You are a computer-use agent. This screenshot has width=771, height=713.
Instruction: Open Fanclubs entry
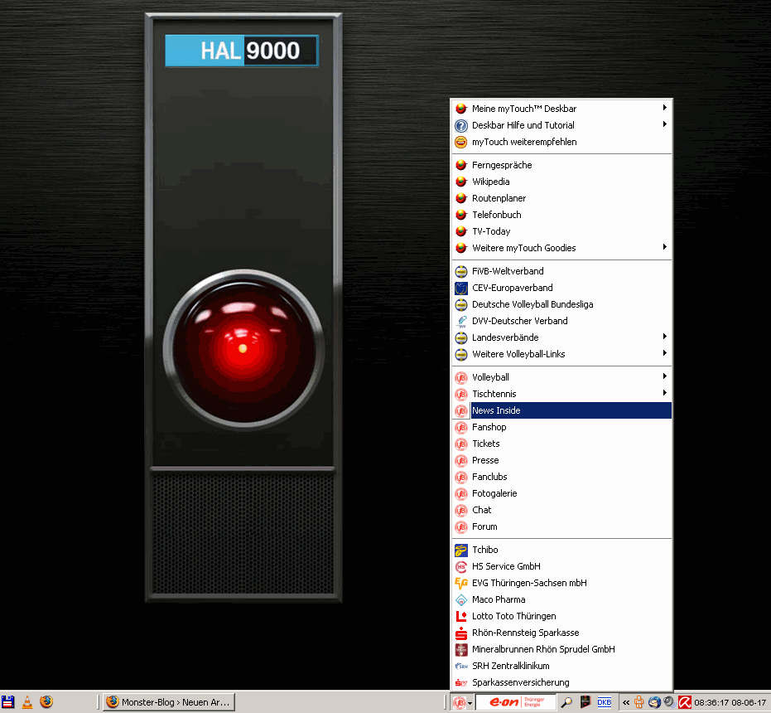click(x=561, y=477)
